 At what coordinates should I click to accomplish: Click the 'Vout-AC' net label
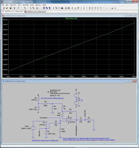point(85,113)
